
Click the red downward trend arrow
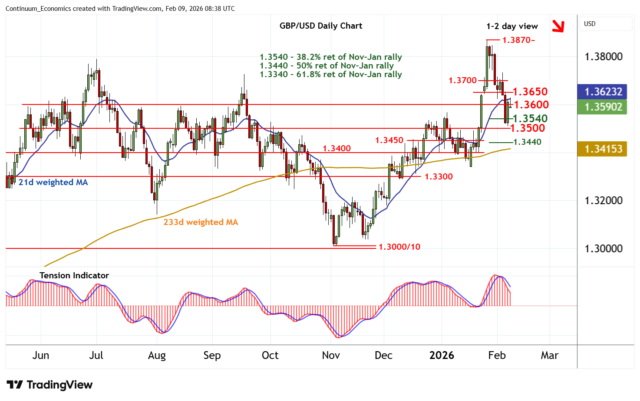pyautogui.click(x=558, y=26)
